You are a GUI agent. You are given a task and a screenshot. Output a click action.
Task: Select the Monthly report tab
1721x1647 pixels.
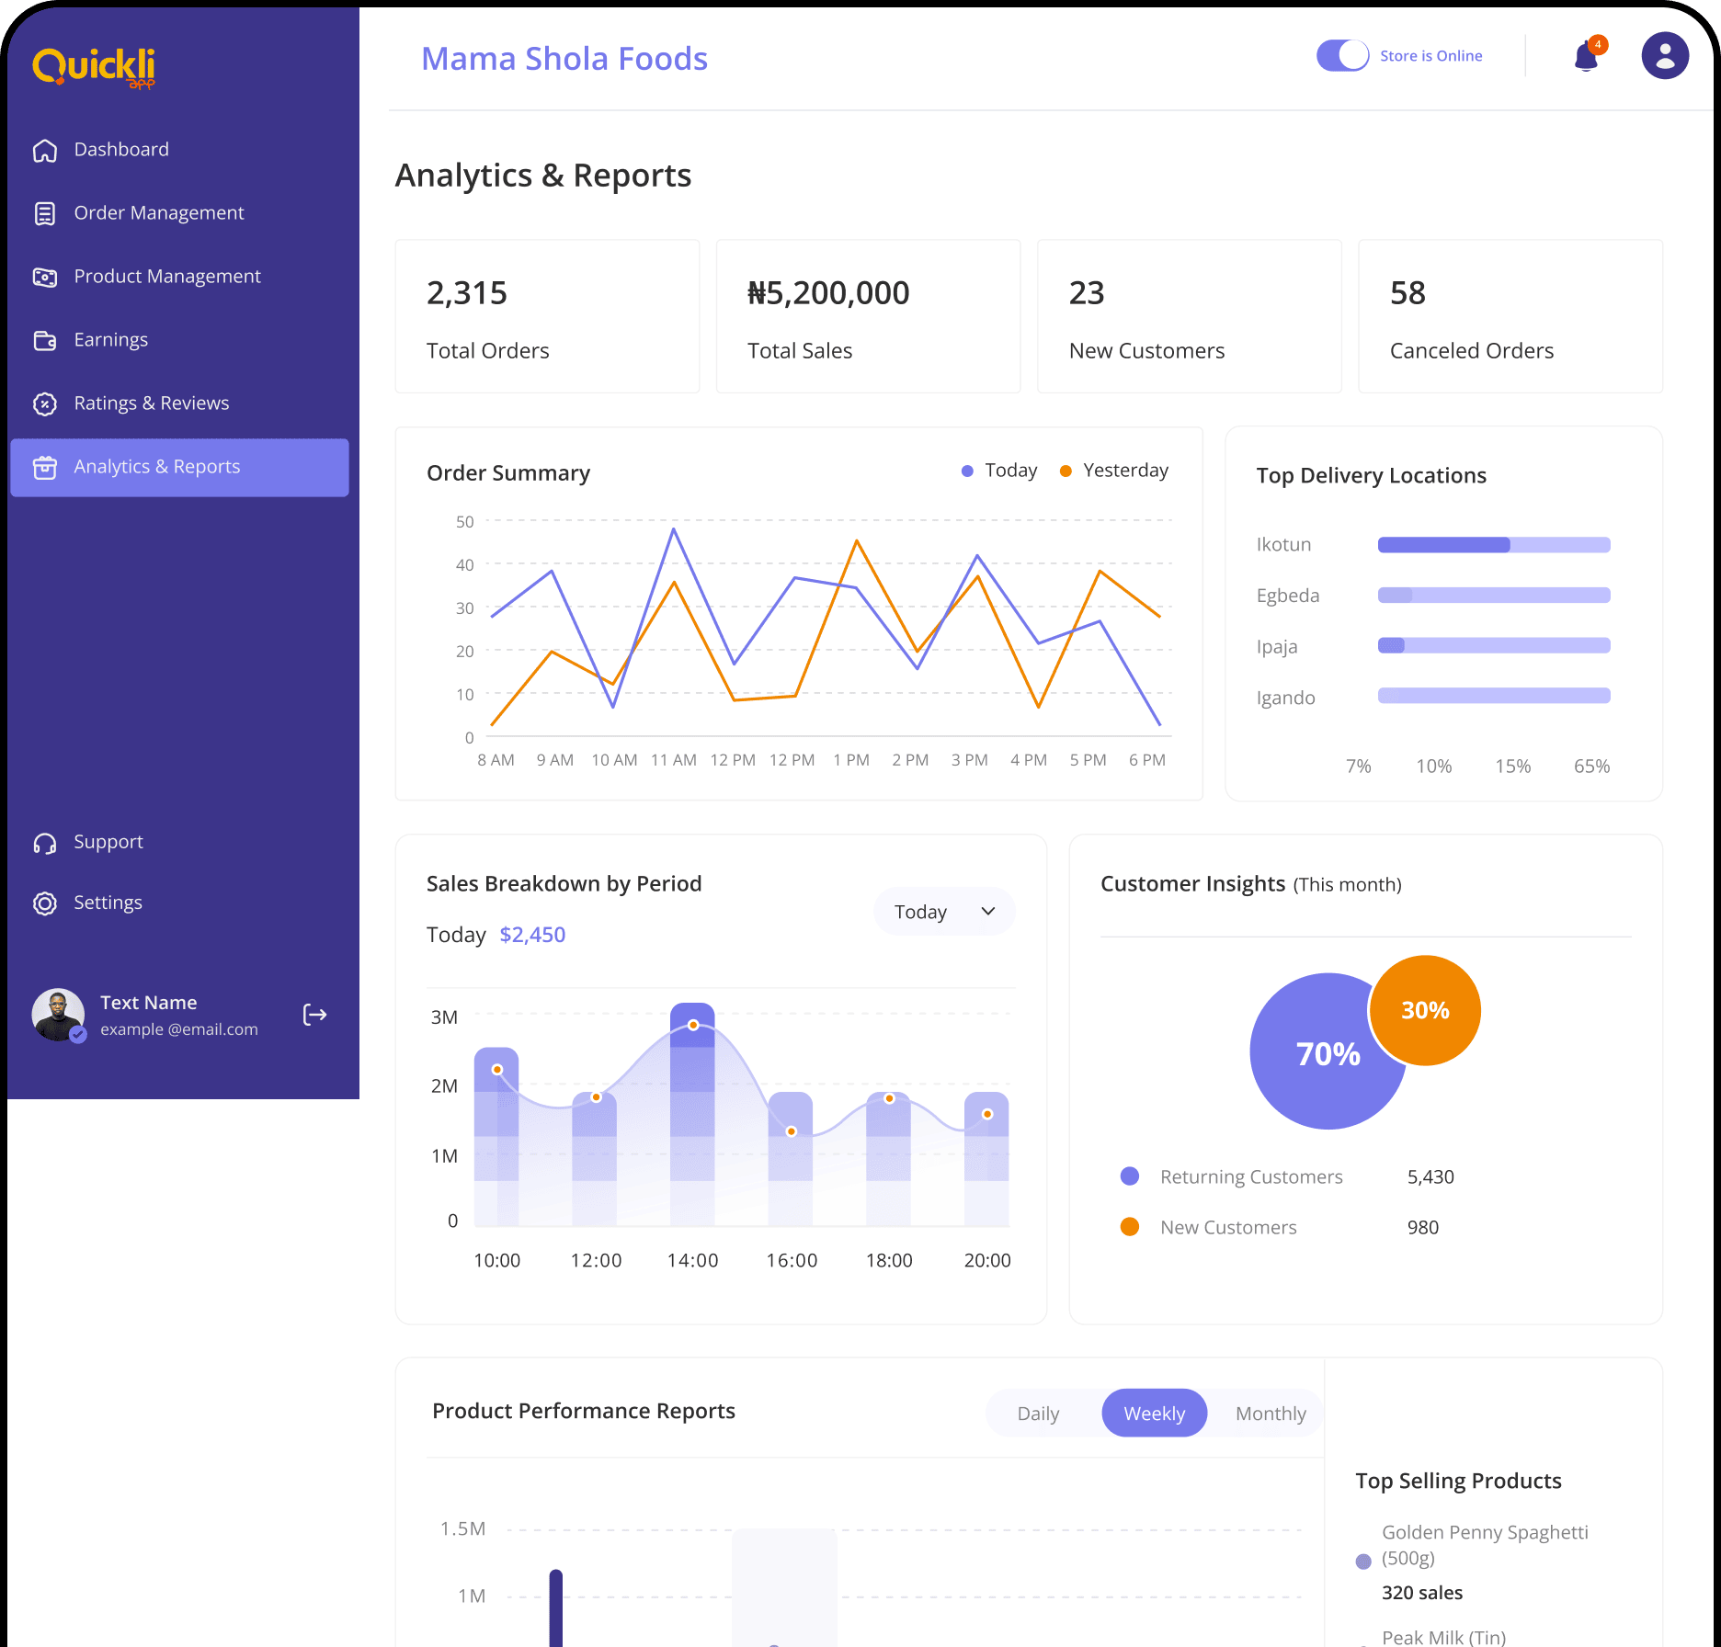click(1270, 1414)
